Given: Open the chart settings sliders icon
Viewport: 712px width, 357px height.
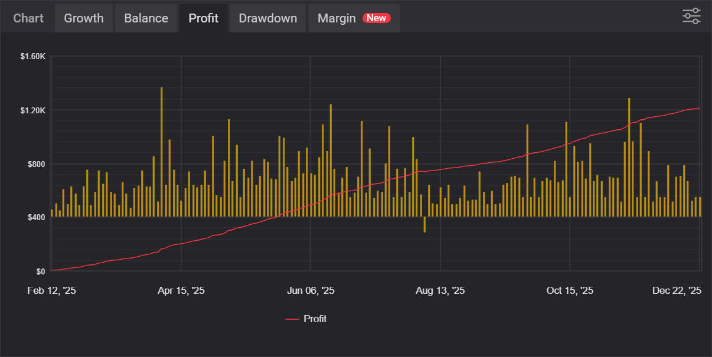Looking at the screenshot, I should coord(691,16).
